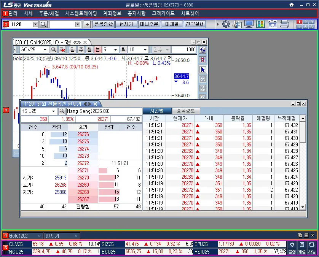Open the minute interval dropdown showing 5

[x=115, y=49]
